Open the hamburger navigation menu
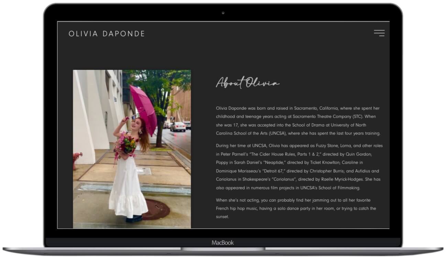This screenshot has width=446, height=258. point(379,33)
